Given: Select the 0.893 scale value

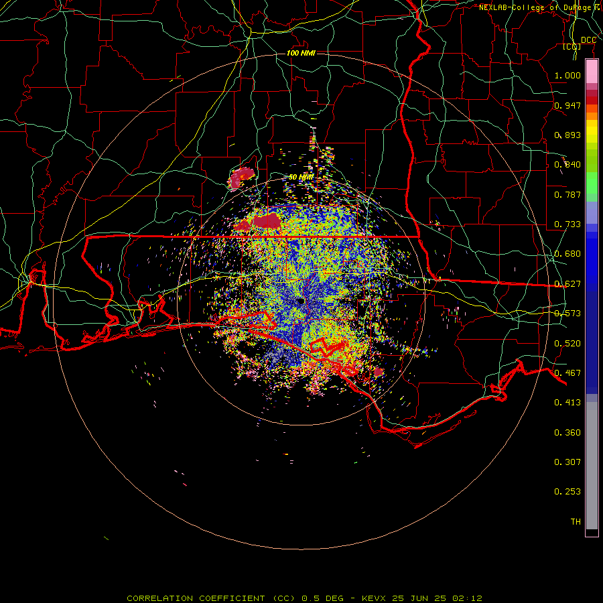Looking at the screenshot, I should (567, 135).
